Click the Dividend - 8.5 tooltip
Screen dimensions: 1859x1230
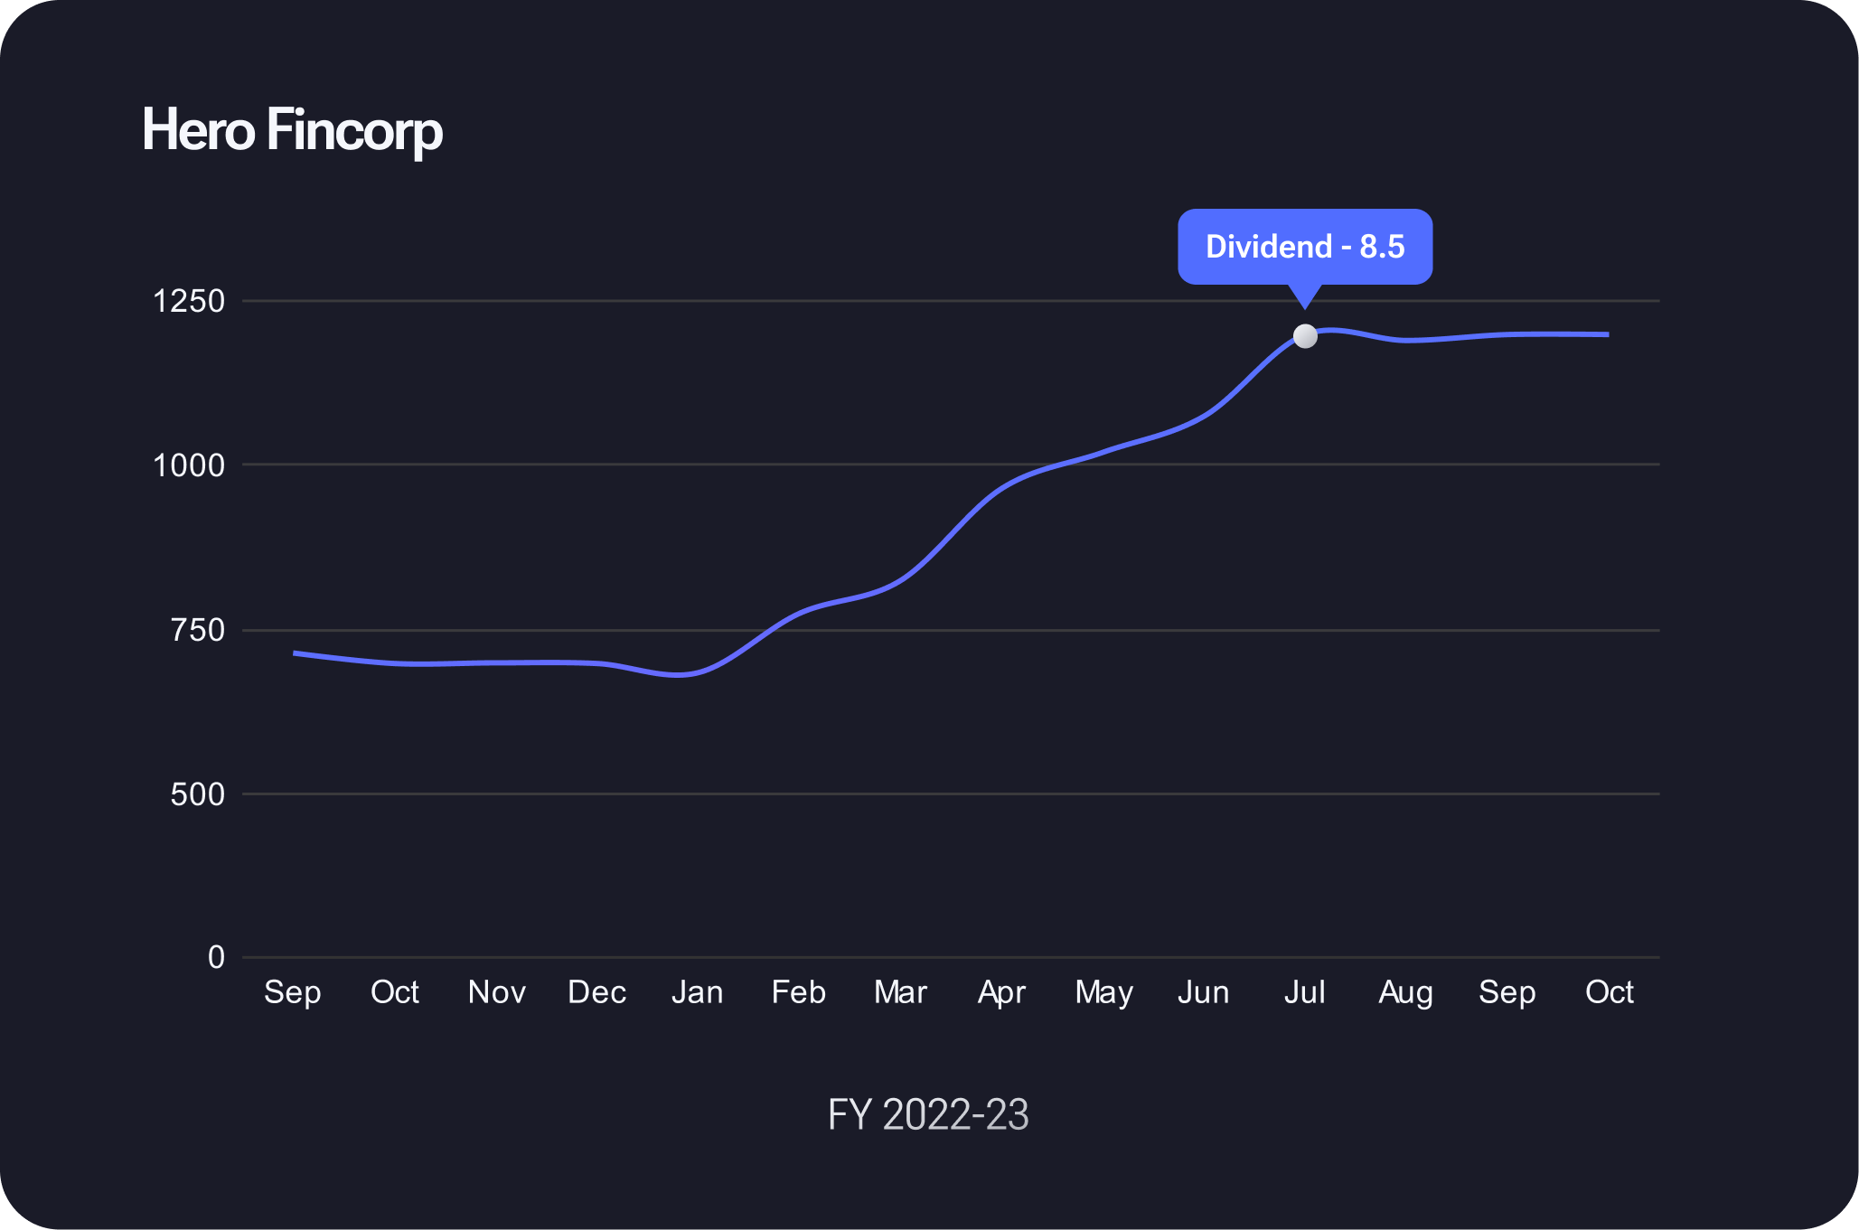pos(1304,247)
